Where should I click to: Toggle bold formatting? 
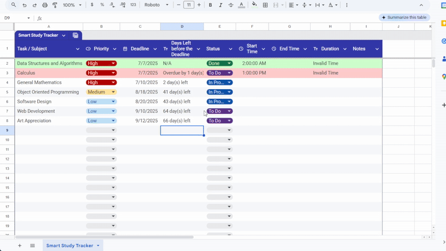click(210, 5)
